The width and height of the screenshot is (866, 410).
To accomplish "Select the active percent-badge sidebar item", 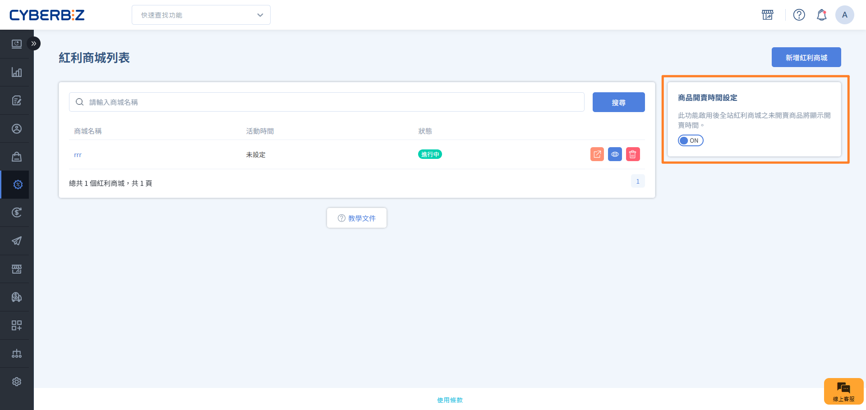I will click(18, 185).
